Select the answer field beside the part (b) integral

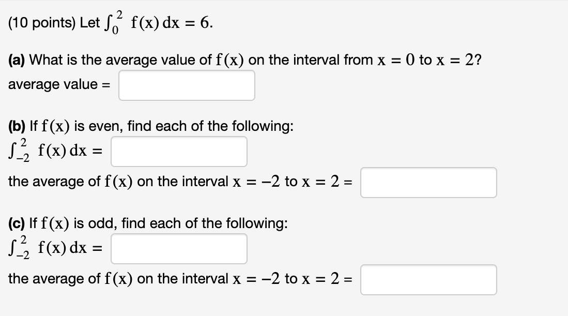click(178, 151)
